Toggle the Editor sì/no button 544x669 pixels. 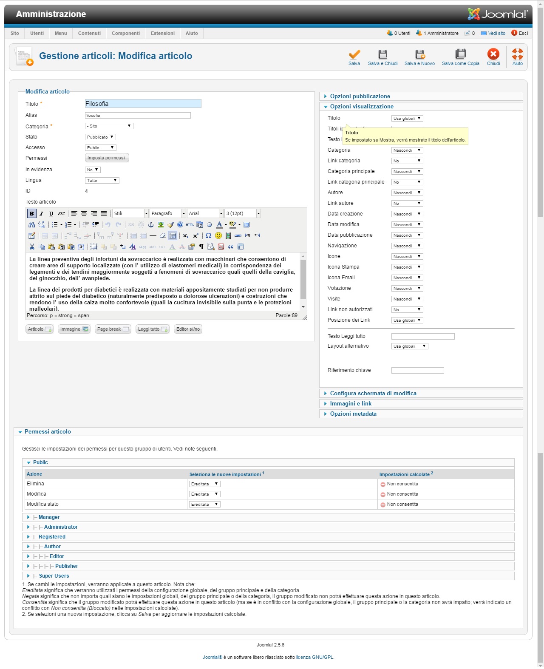point(188,329)
